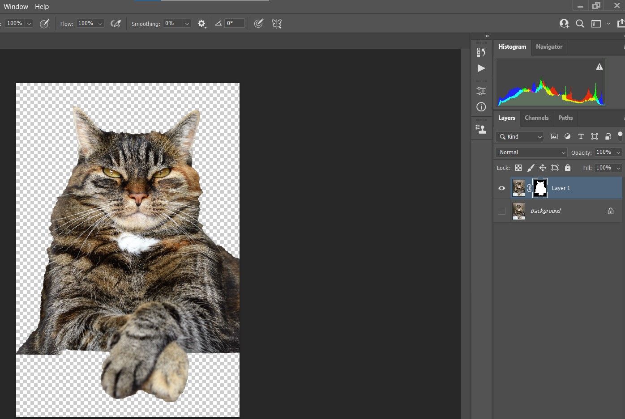The height and width of the screenshot is (419, 625).
Task: Switch to the Navigator tab
Action: 549,47
